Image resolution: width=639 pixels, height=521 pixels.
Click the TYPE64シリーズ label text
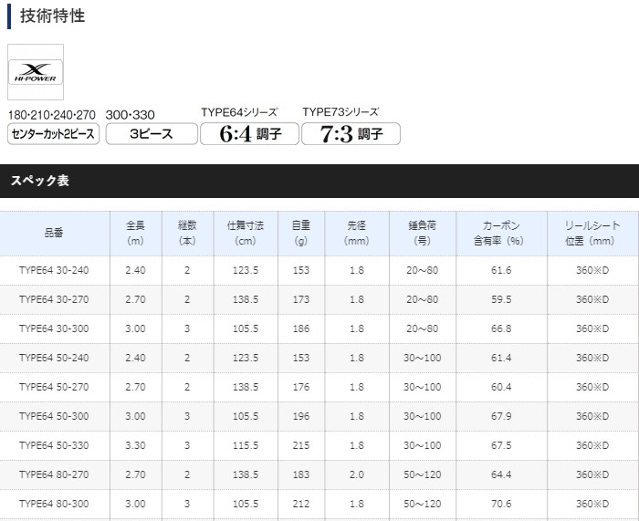click(x=239, y=112)
